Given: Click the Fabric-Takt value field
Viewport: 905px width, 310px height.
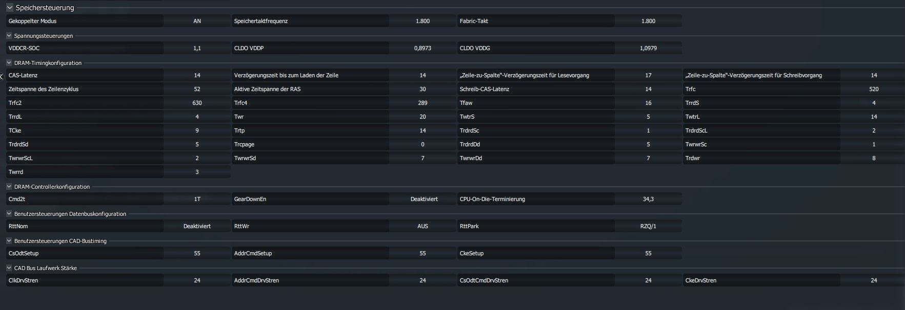Looking at the screenshot, I should pos(648,21).
